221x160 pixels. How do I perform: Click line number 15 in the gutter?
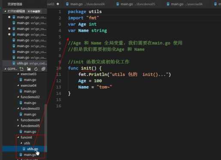click(59, 100)
